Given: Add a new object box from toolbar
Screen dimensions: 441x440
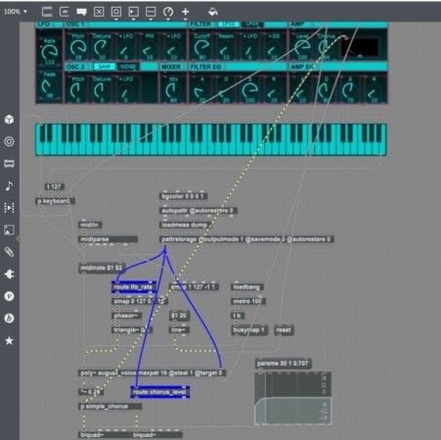Looking at the screenshot, I should pyautogui.click(x=47, y=12).
